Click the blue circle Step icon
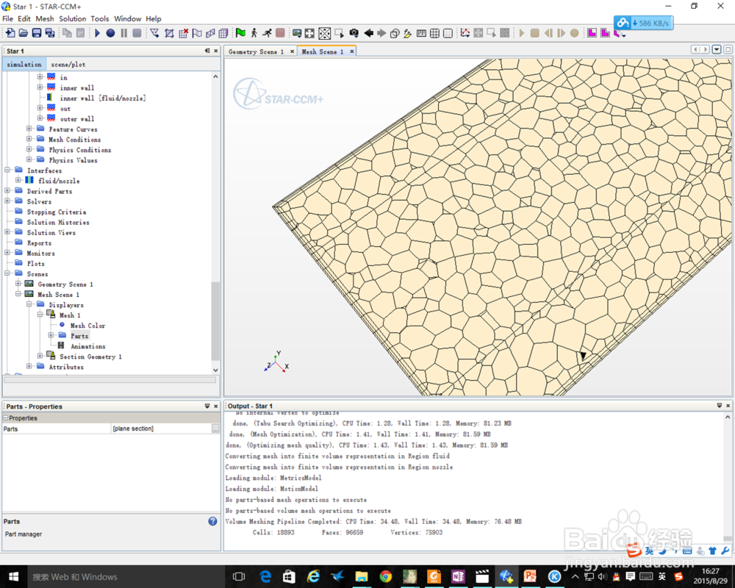Screen dimensions: 735x588 point(111,33)
